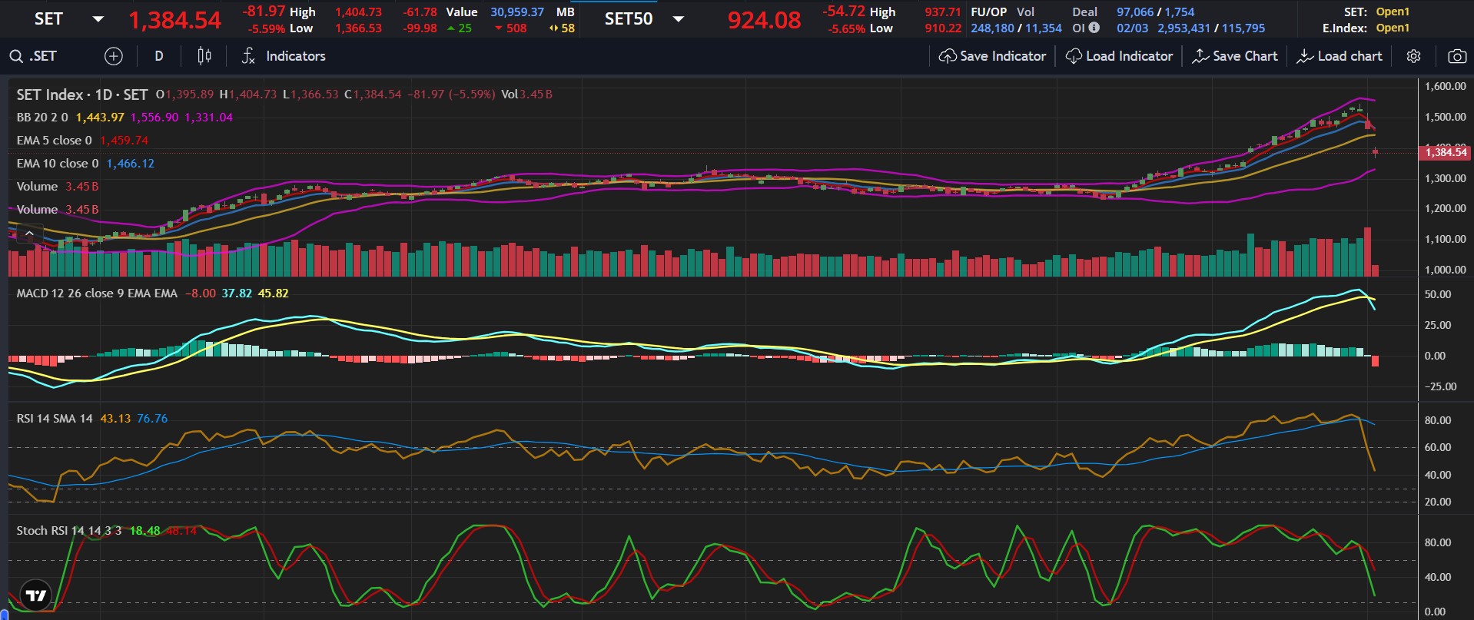Click the advancers count 25
This screenshot has width=1474, height=620.
(465, 28)
